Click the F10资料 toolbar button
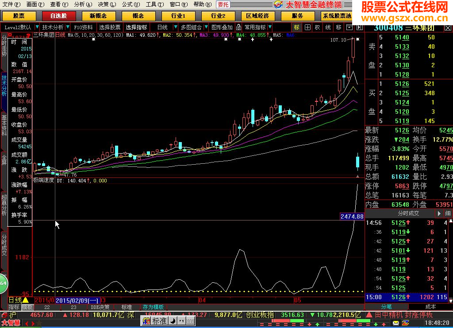Viewport: 453px width, 328px height. click(83, 27)
